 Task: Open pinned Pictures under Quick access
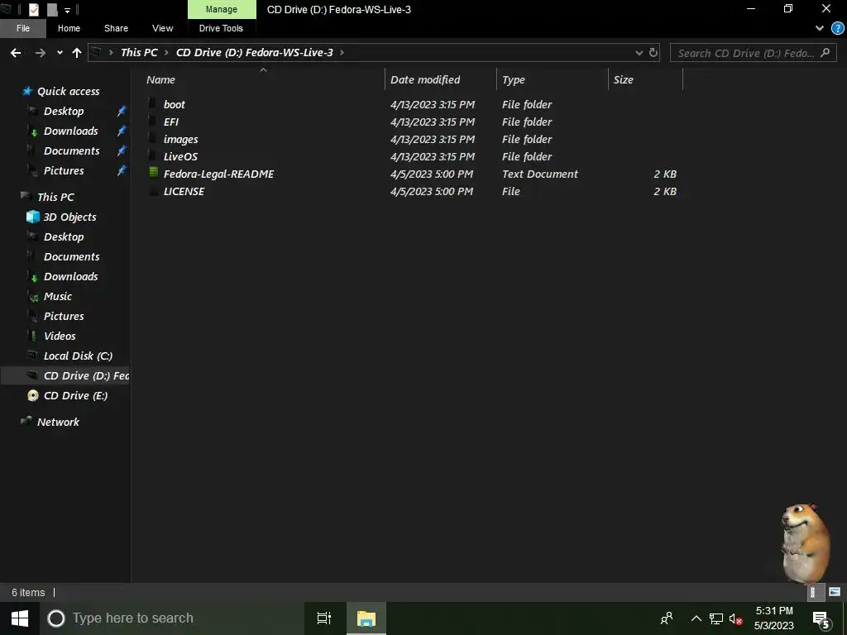coord(63,171)
